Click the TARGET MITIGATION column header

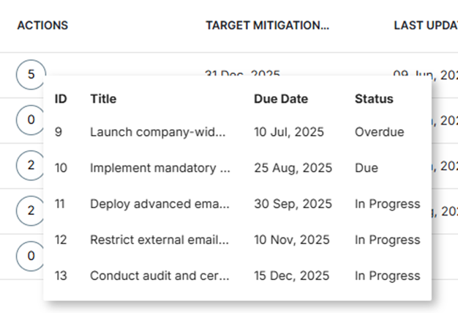pyautogui.click(x=267, y=26)
